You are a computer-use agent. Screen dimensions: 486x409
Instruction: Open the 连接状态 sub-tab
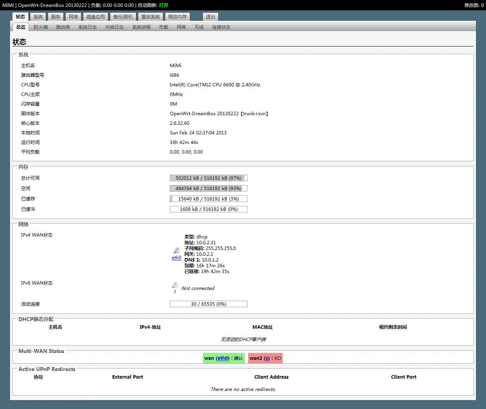tap(221, 27)
